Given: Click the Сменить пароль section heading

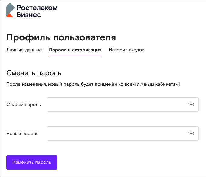Looking at the screenshot, I should coord(34,73).
